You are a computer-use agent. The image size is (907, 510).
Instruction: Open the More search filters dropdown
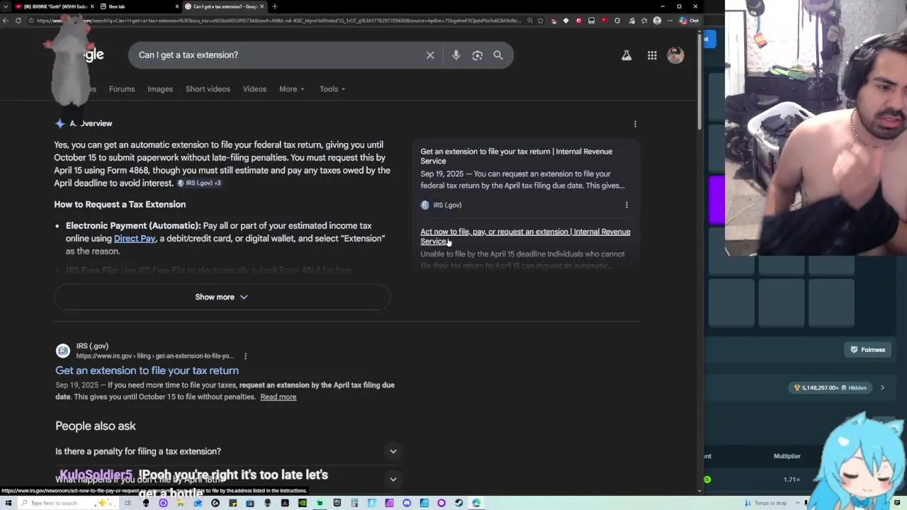click(x=292, y=89)
